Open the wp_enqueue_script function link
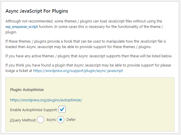 pos(22,26)
